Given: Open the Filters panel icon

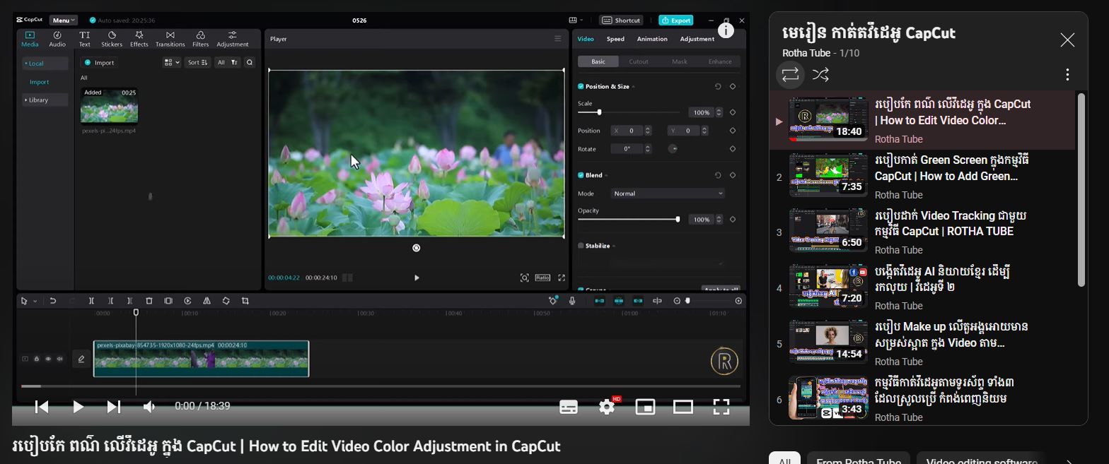Looking at the screenshot, I should pos(200,39).
